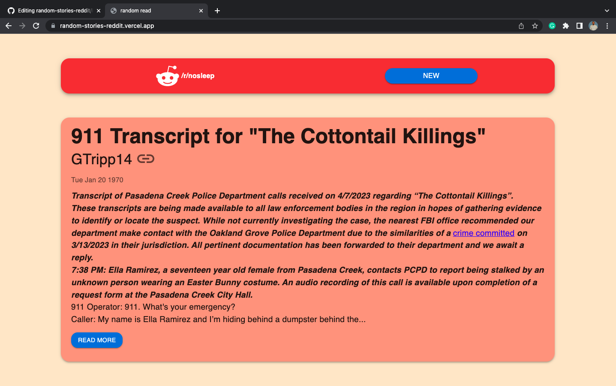Viewport: 616px width, 386px height.
Task: View site info via the lock icon
Action: 53,26
